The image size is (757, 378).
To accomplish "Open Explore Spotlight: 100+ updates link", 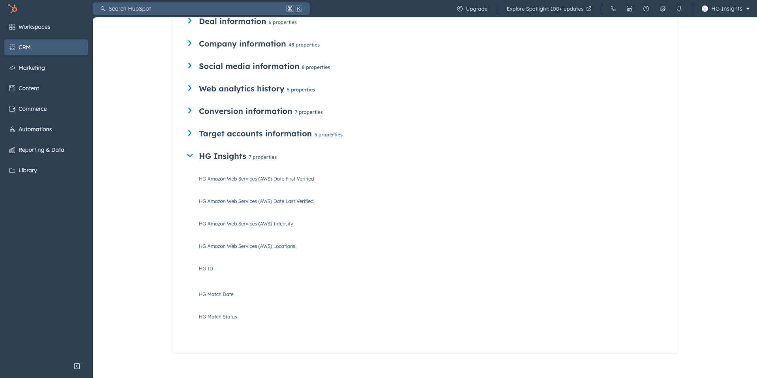I will [549, 9].
